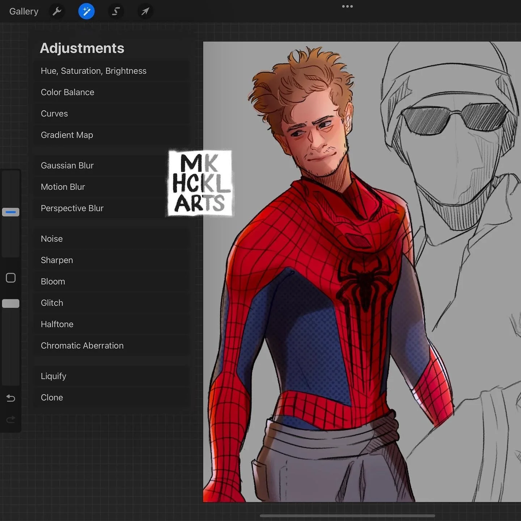
Task: Click the Spider-Man drawing canvas
Action: [362, 272]
